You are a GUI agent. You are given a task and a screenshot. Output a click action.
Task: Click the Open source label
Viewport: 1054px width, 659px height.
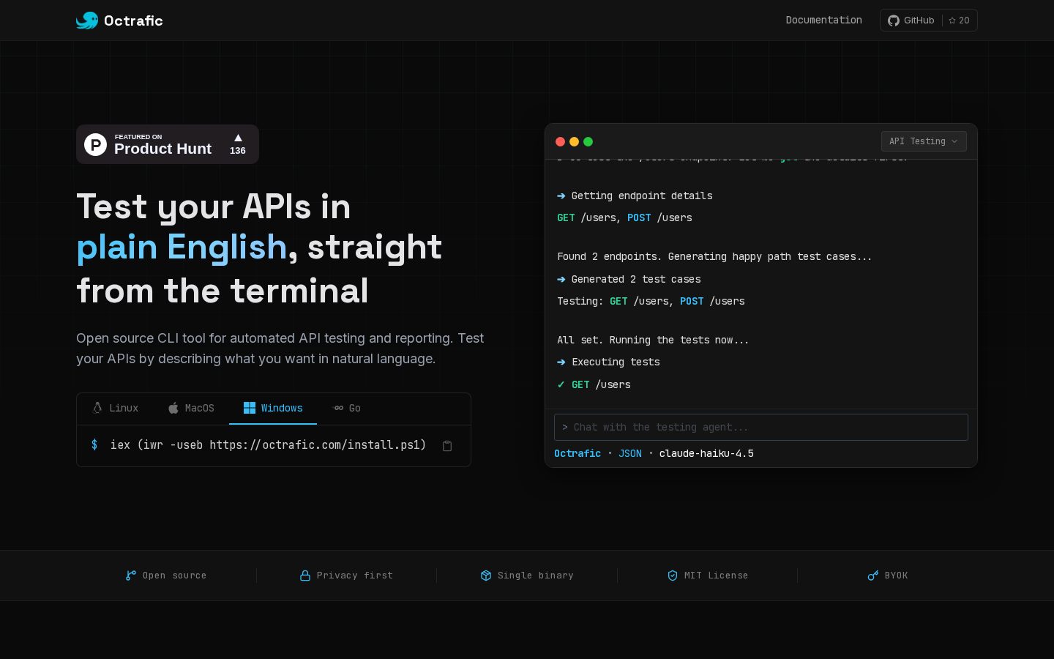coord(174,576)
